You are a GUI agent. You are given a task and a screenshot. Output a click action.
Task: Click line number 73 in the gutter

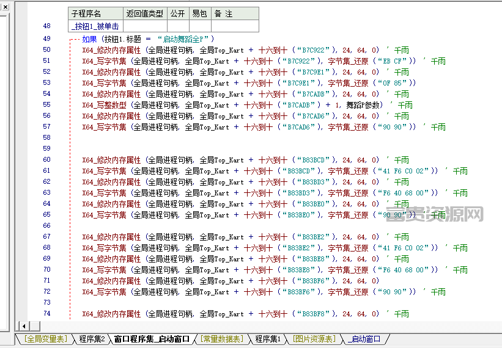[46, 302]
